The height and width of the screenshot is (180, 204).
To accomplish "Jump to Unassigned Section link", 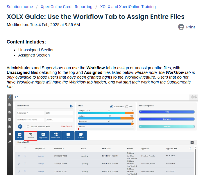I will click(x=36, y=50).
